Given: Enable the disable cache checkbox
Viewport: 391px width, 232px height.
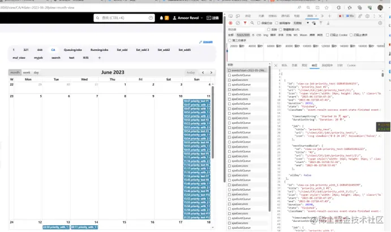Looking at the screenshot, I should tap(277, 23).
